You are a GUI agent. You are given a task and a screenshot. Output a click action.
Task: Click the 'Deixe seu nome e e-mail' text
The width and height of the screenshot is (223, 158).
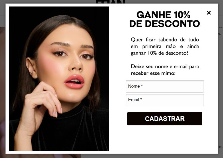[x=165, y=70]
